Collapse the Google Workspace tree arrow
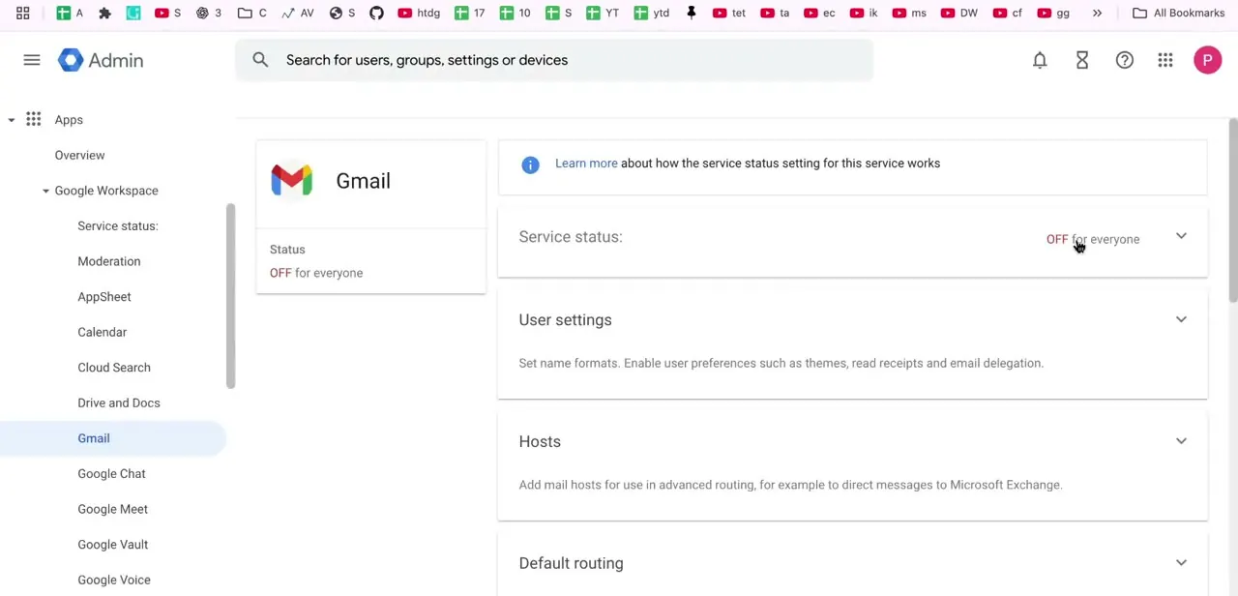The width and height of the screenshot is (1238, 596). (44, 191)
